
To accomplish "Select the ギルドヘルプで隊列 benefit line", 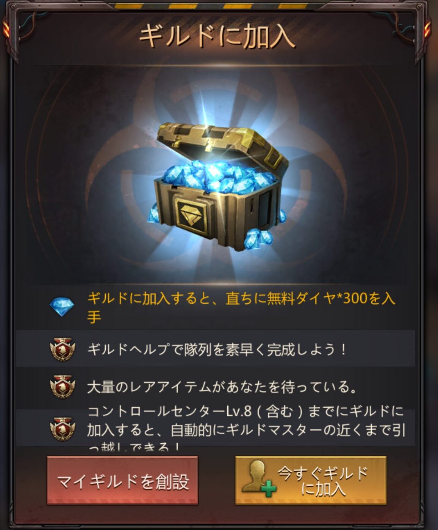I will coord(216,349).
